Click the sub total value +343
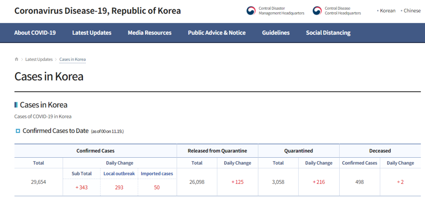Image resolution: width=425 pixels, height=202 pixels. (82, 187)
